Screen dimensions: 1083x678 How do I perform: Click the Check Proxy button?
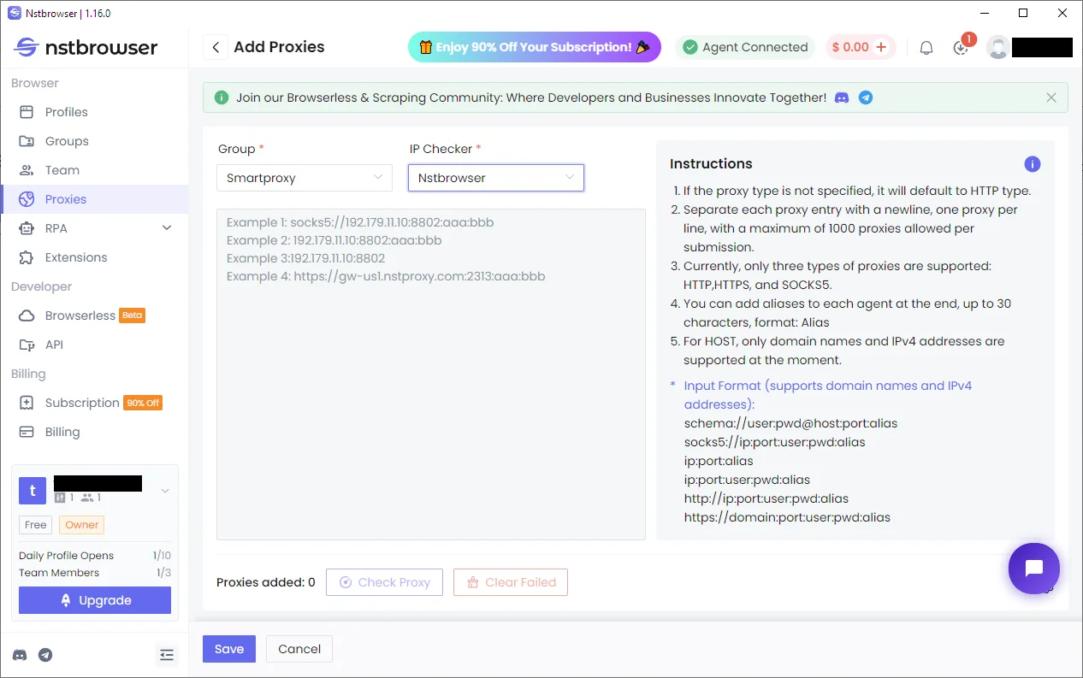click(x=384, y=582)
